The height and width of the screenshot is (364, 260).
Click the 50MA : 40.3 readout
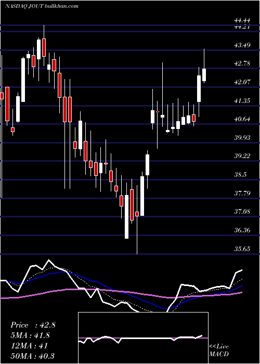click(x=32, y=356)
